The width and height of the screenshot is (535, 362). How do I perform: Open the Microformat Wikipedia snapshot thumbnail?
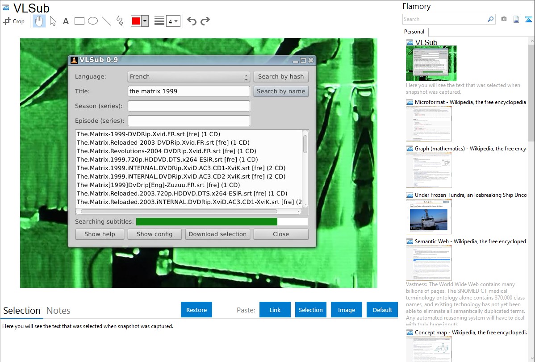[429, 124]
